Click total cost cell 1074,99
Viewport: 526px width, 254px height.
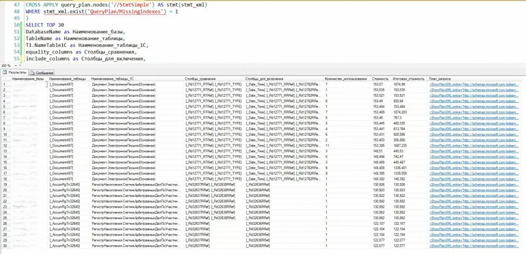(399, 84)
